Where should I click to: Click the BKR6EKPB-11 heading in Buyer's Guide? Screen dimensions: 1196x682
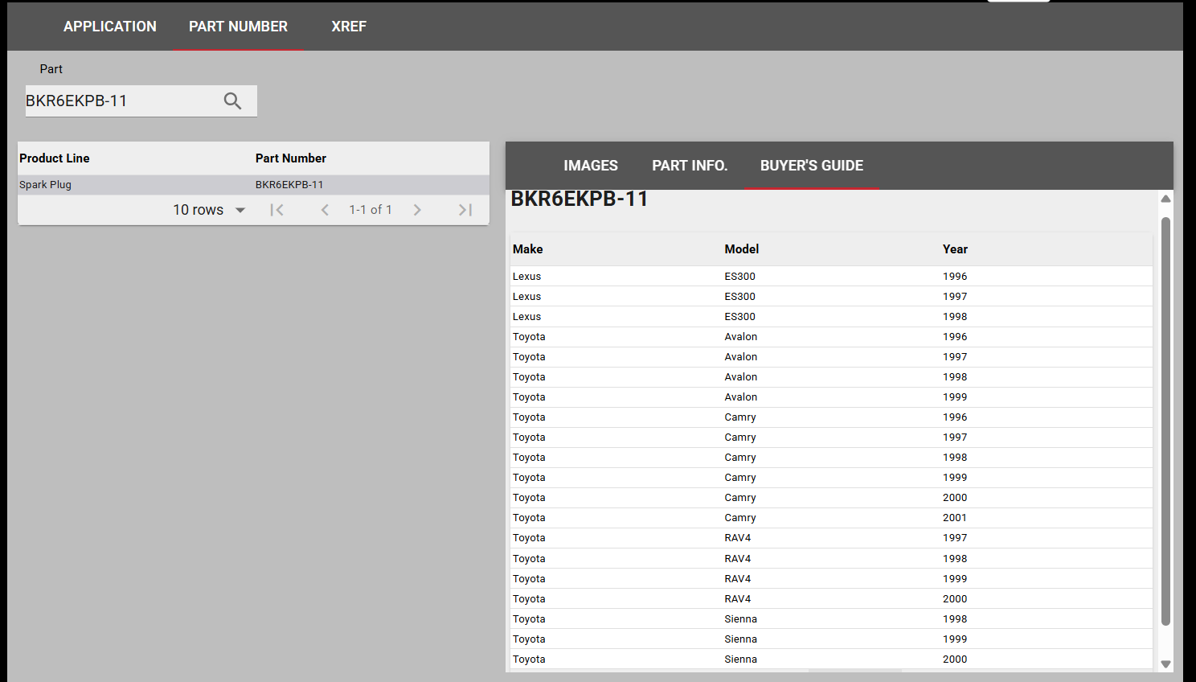coord(580,199)
